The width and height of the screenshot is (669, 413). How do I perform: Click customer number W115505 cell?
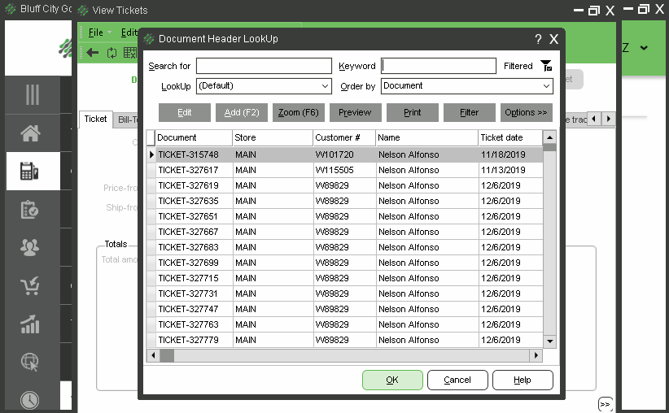pyautogui.click(x=344, y=170)
